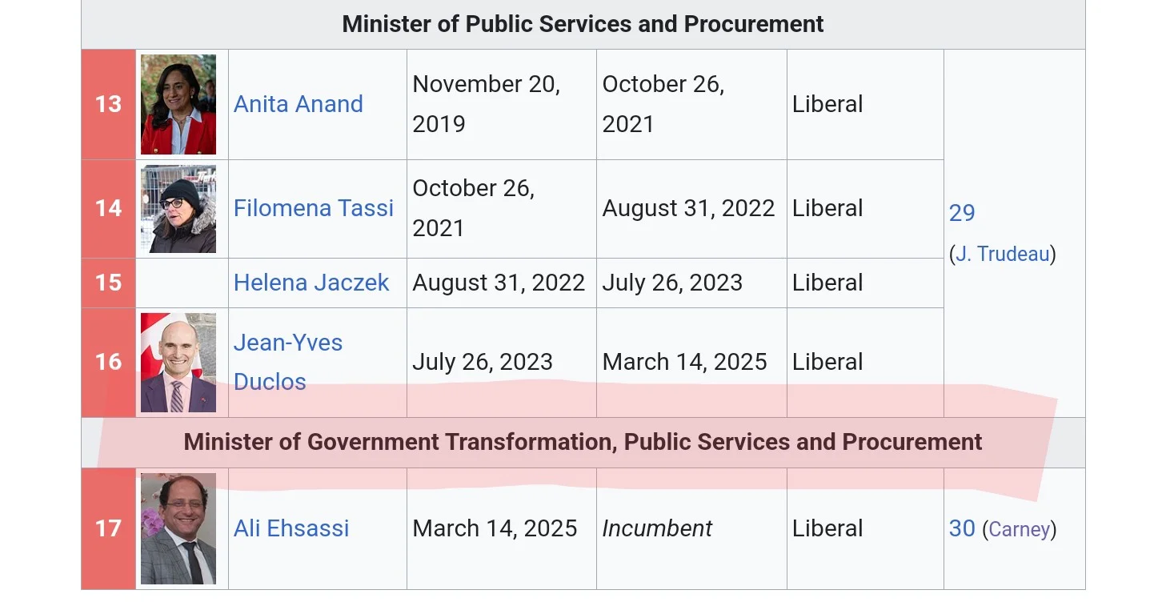Viewport: 1166px width, 602px height.
Task: Select the 'Minister of Government Transformation' heading row
Action: [583, 442]
